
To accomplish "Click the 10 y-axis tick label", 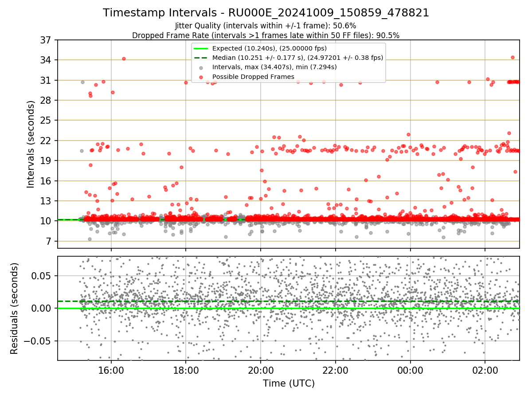I will [47, 221].
